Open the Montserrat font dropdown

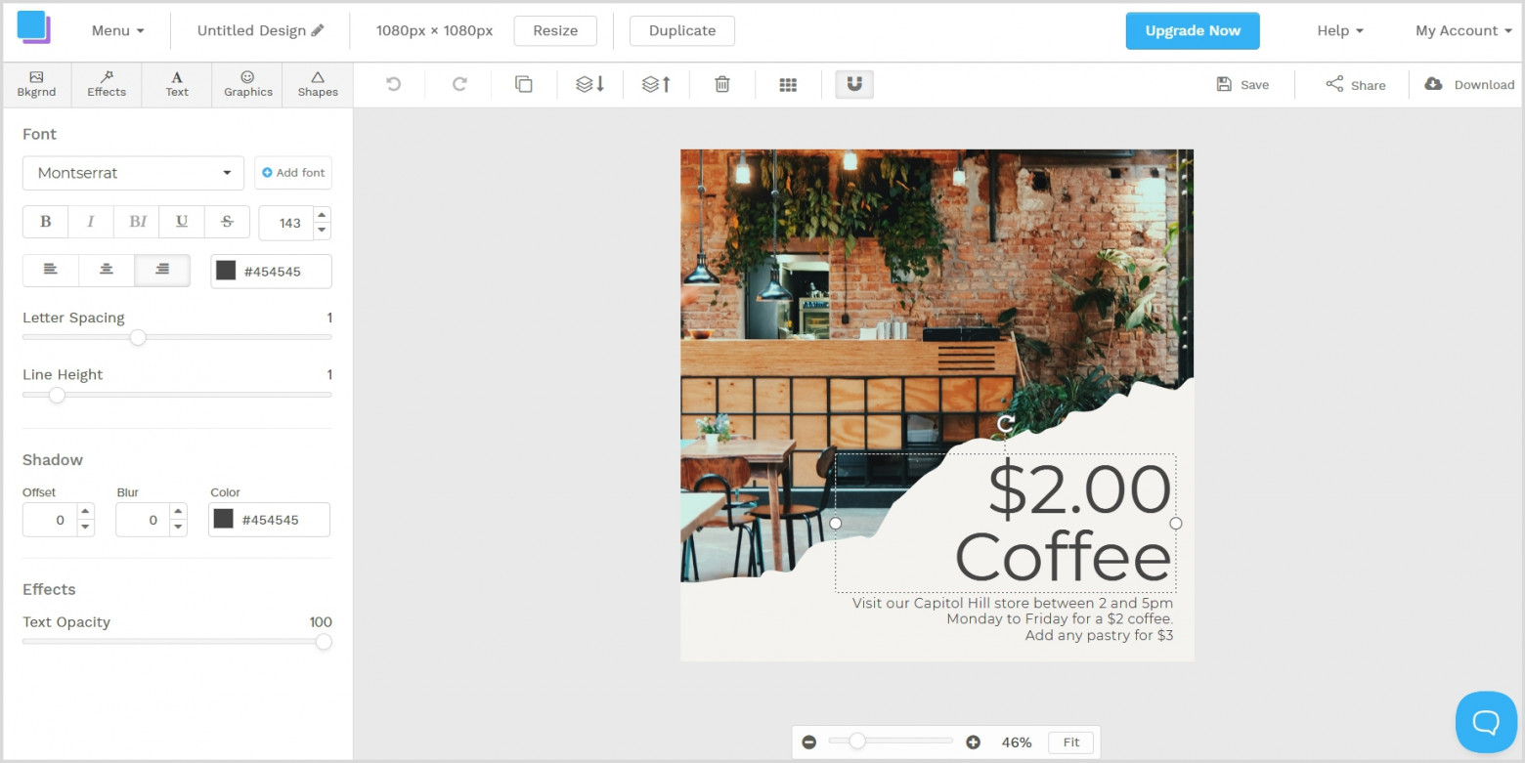133,173
